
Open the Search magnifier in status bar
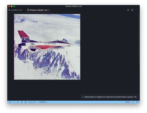14,102
